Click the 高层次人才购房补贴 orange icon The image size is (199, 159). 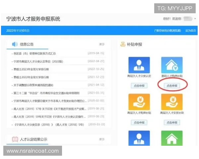point(139,102)
